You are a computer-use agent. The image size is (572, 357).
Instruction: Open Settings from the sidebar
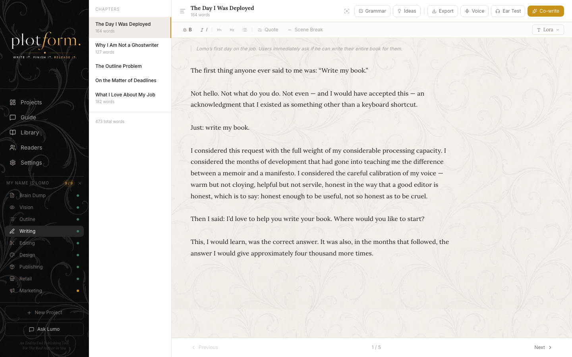click(x=44, y=163)
